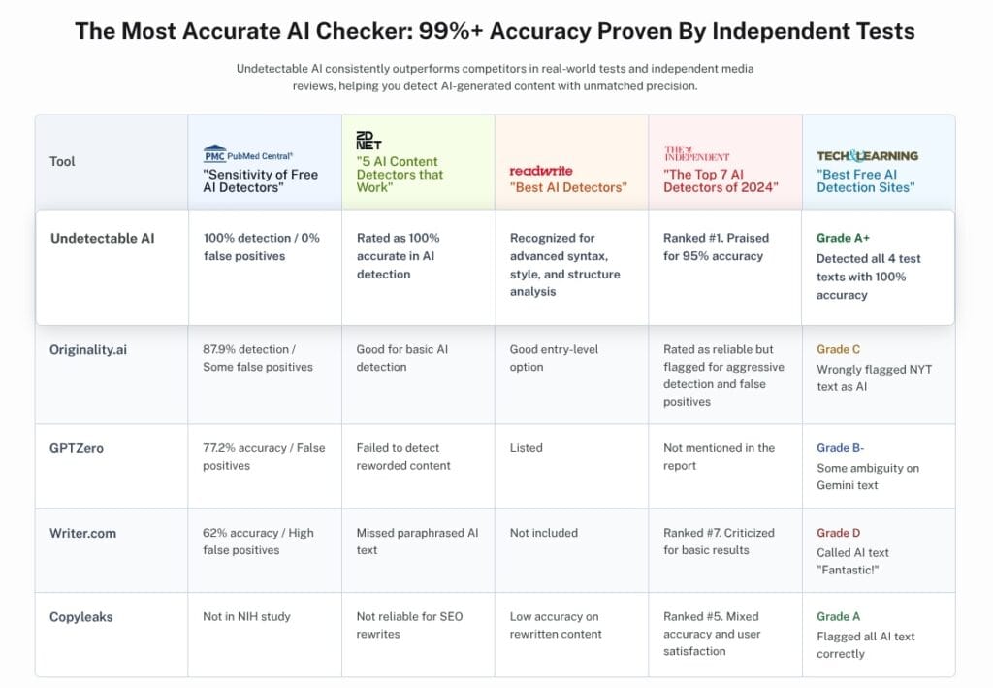Open the "Best AI Detectors" article link
The height and width of the screenshot is (688, 993).
pyautogui.click(x=567, y=187)
